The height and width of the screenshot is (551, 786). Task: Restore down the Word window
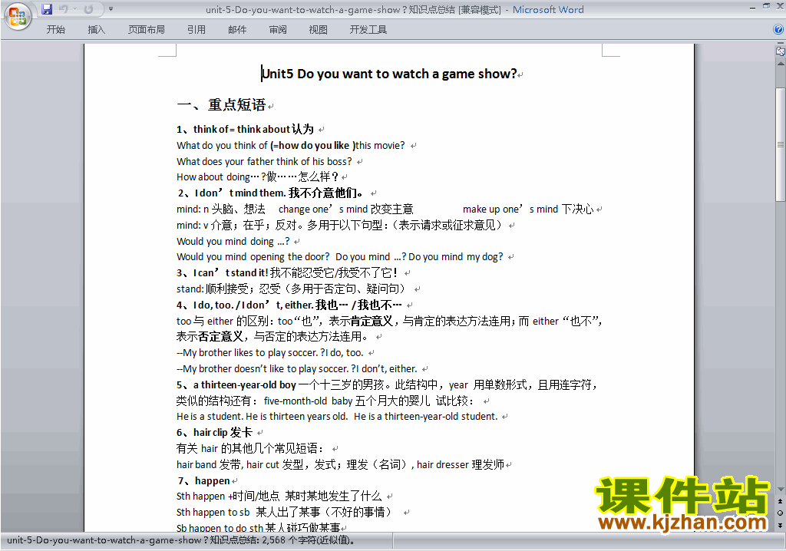767,6
